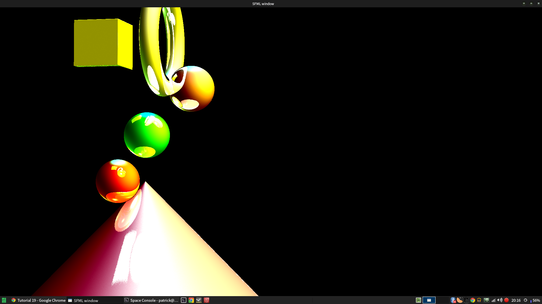Click the red cube launcher icon
This screenshot has width=542, height=304.
[x=207, y=300]
